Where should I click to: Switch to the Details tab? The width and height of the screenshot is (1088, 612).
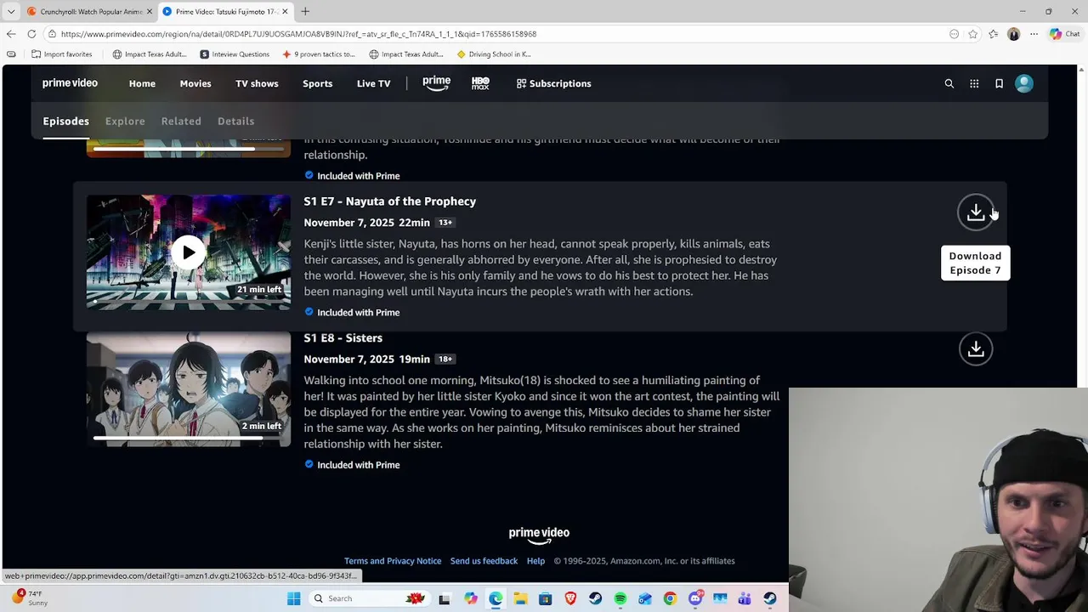(x=235, y=121)
